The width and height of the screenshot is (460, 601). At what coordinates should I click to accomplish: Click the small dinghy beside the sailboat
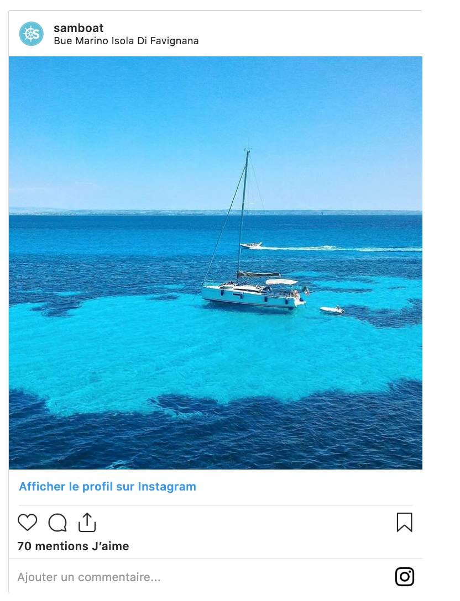[332, 310]
